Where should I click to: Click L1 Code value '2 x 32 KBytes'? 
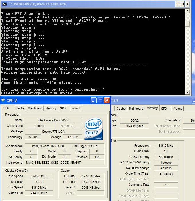91,182
